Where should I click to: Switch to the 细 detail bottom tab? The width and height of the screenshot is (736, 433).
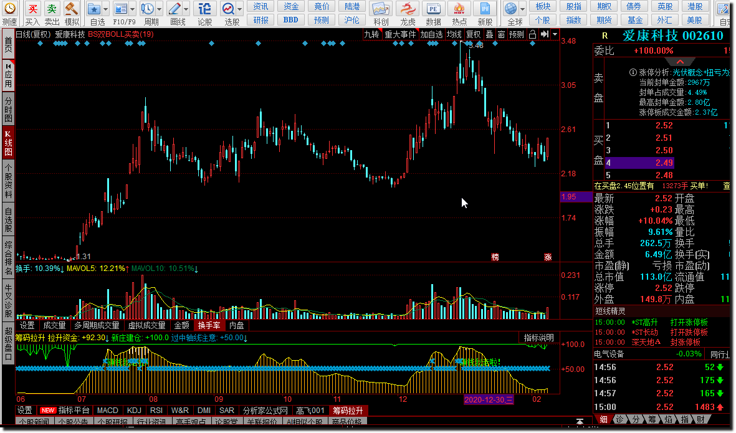604,419
